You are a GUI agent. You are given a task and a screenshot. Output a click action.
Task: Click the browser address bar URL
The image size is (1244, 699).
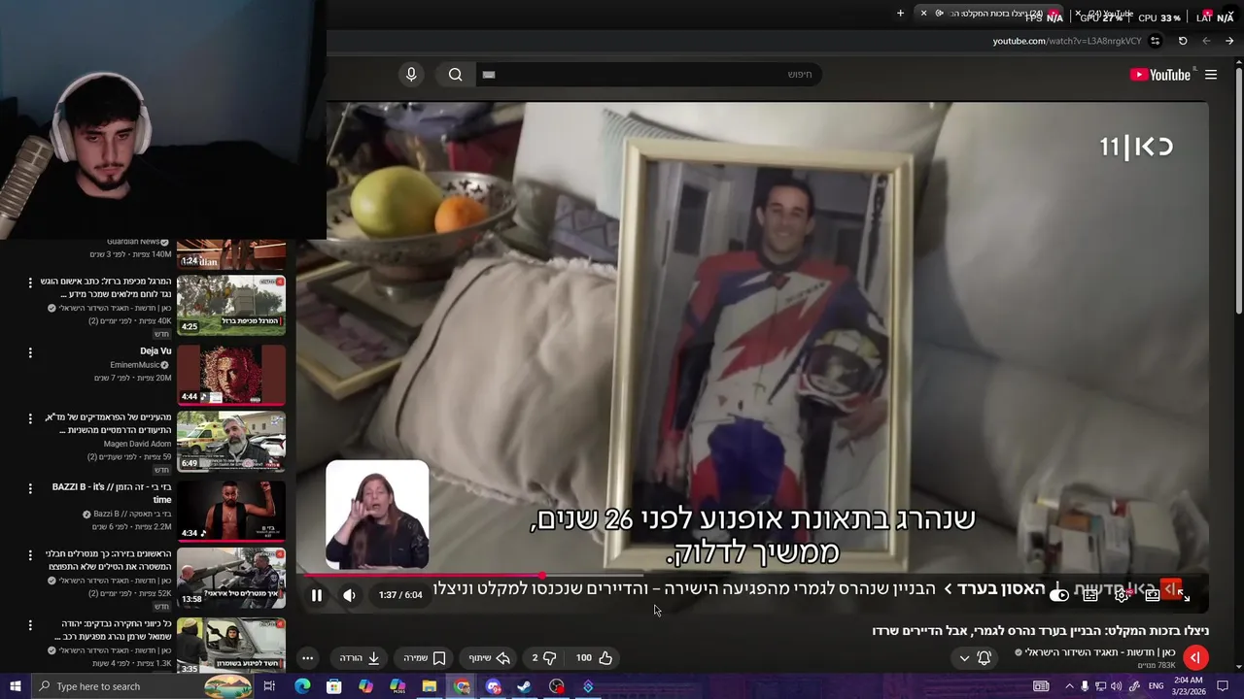tap(1067, 41)
